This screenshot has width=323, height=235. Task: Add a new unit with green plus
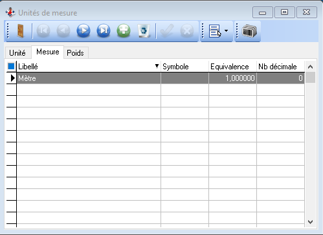[x=124, y=31]
